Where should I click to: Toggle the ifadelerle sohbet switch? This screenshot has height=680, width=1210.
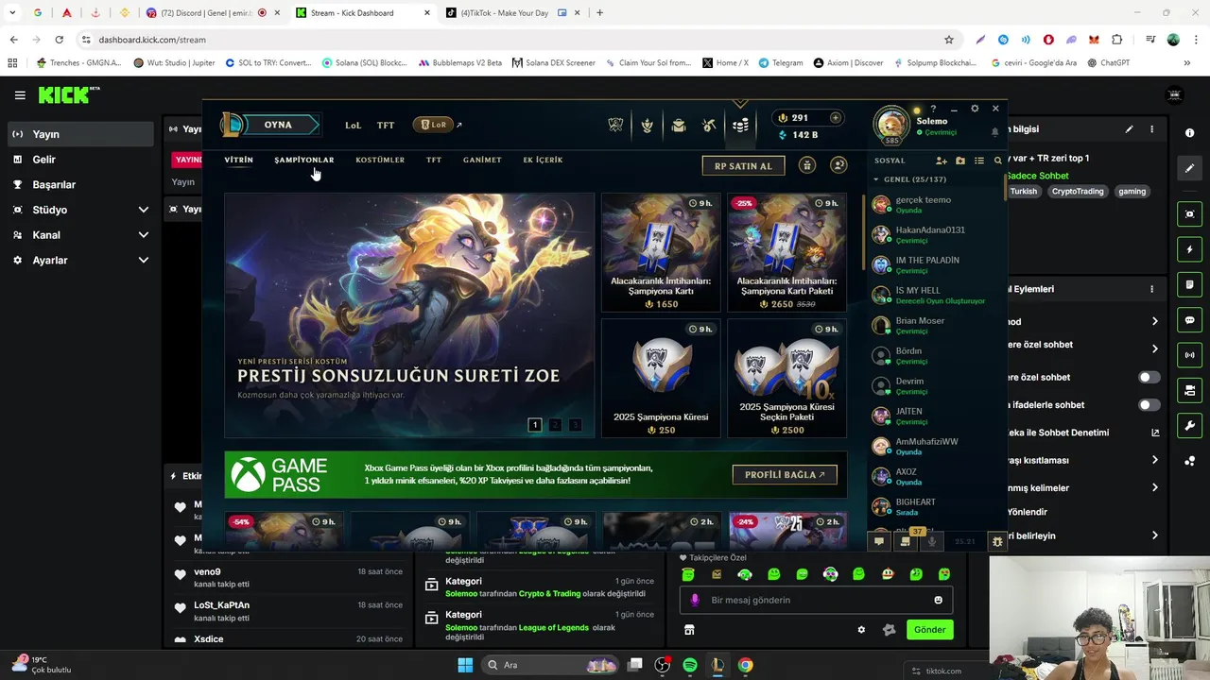point(1149,405)
